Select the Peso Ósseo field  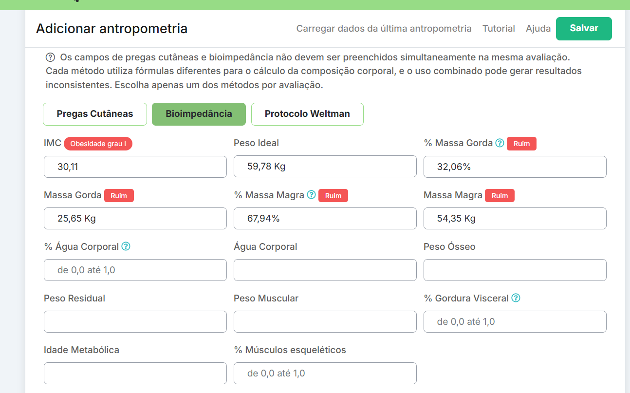515,270
